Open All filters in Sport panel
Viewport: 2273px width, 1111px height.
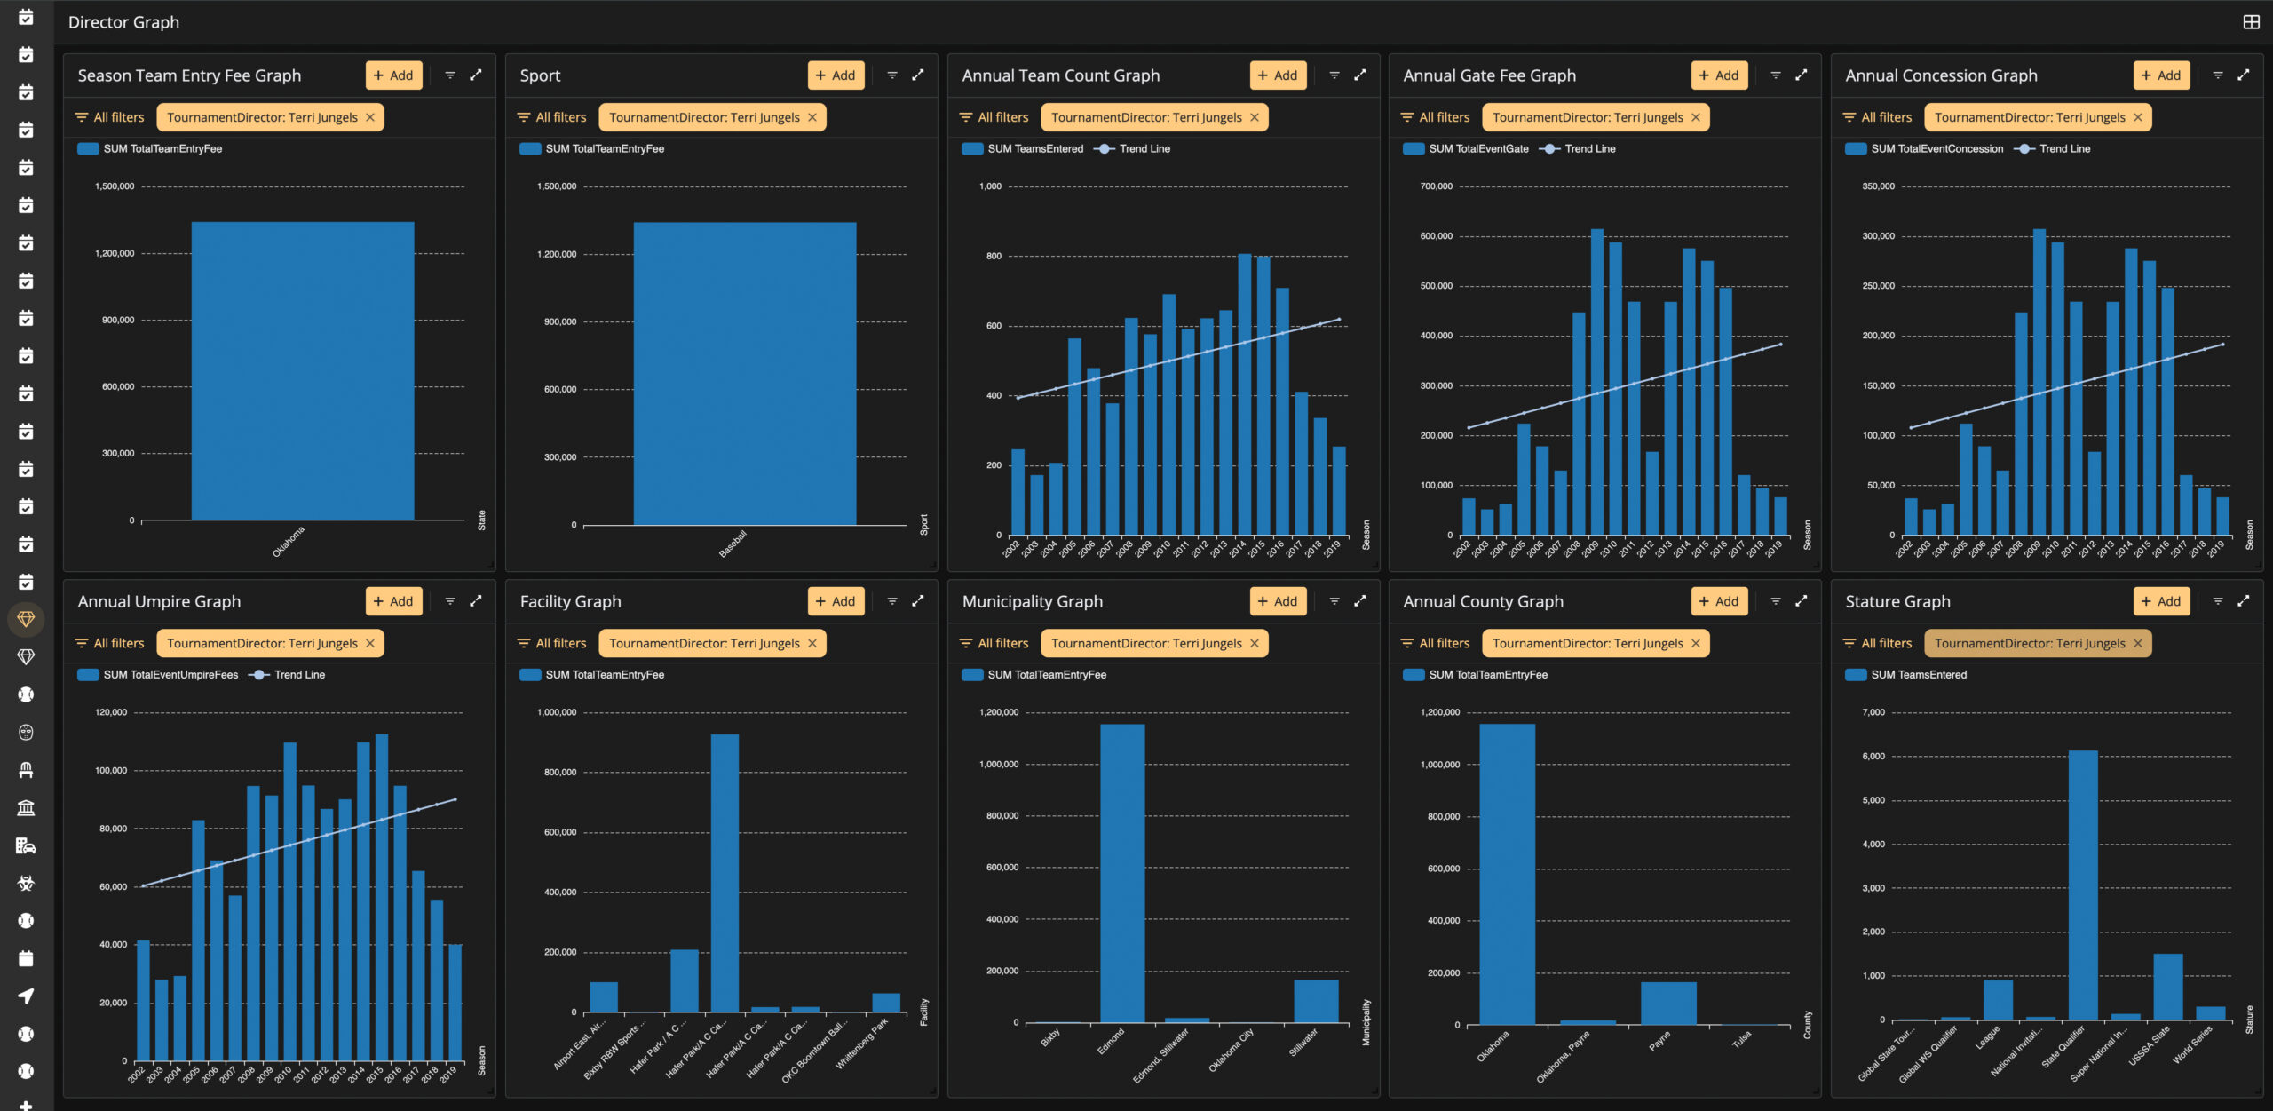point(552,117)
